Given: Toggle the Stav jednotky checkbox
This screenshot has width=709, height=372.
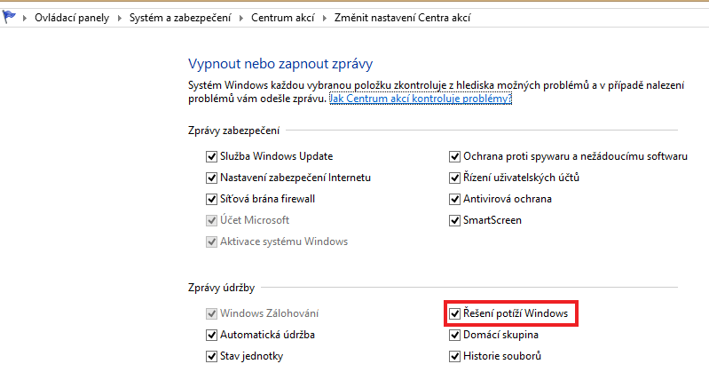Looking at the screenshot, I should coord(211,357).
